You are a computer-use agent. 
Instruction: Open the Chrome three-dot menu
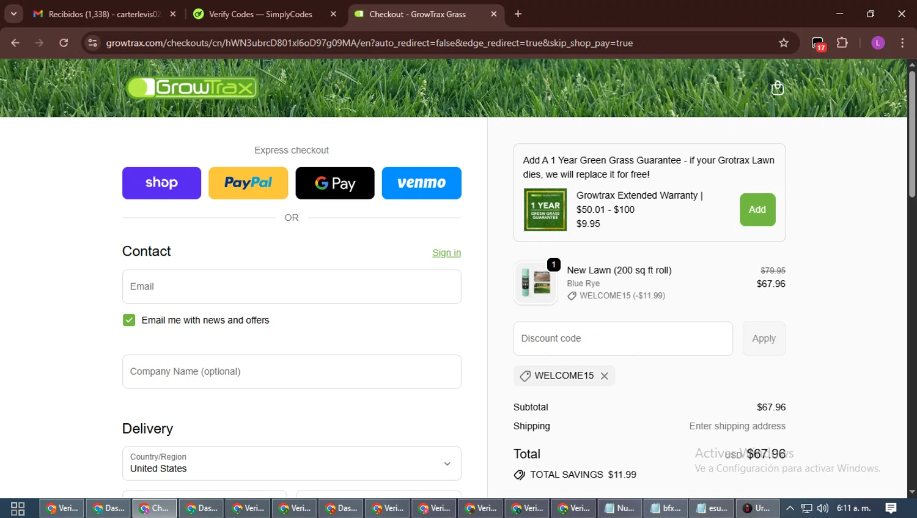point(902,43)
